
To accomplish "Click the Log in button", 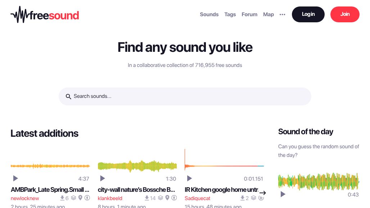I will [x=308, y=14].
